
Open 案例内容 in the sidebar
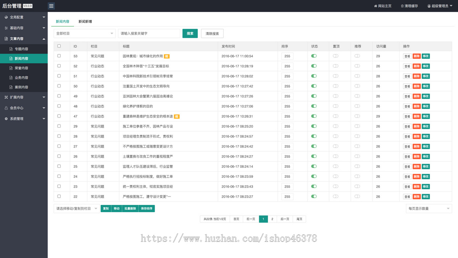[x=24, y=87]
